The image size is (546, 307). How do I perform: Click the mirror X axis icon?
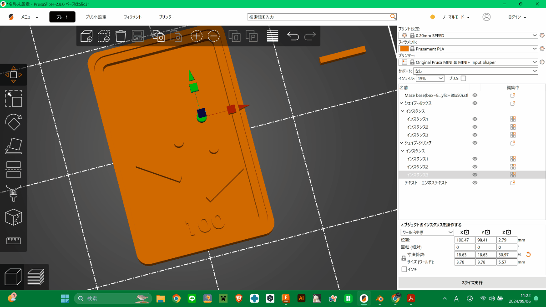466,232
